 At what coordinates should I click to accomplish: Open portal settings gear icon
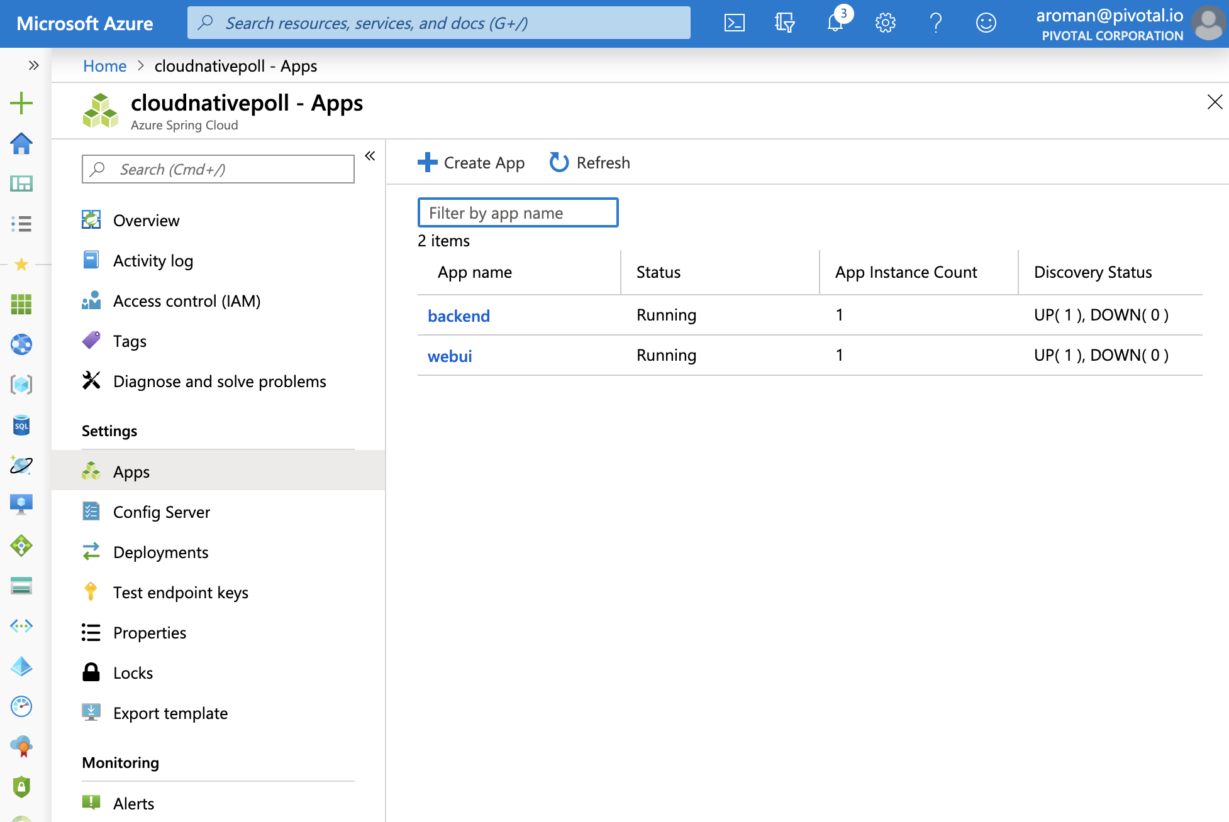pyautogui.click(x=885, y=23)
